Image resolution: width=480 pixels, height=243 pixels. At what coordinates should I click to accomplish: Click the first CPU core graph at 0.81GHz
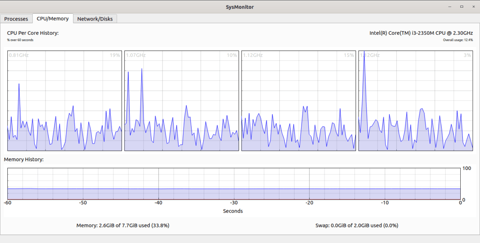(64, 102)
